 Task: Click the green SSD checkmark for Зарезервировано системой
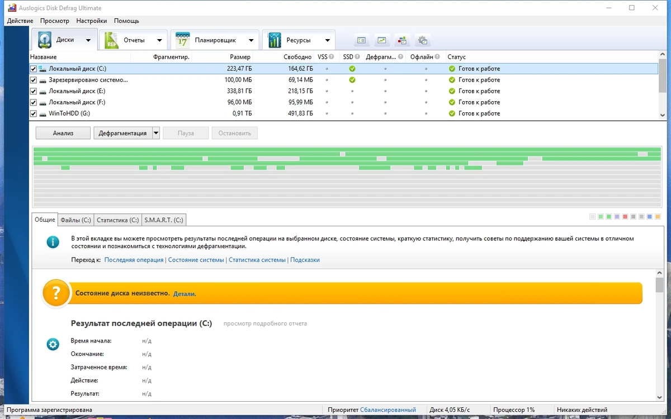tap(352, 80)
